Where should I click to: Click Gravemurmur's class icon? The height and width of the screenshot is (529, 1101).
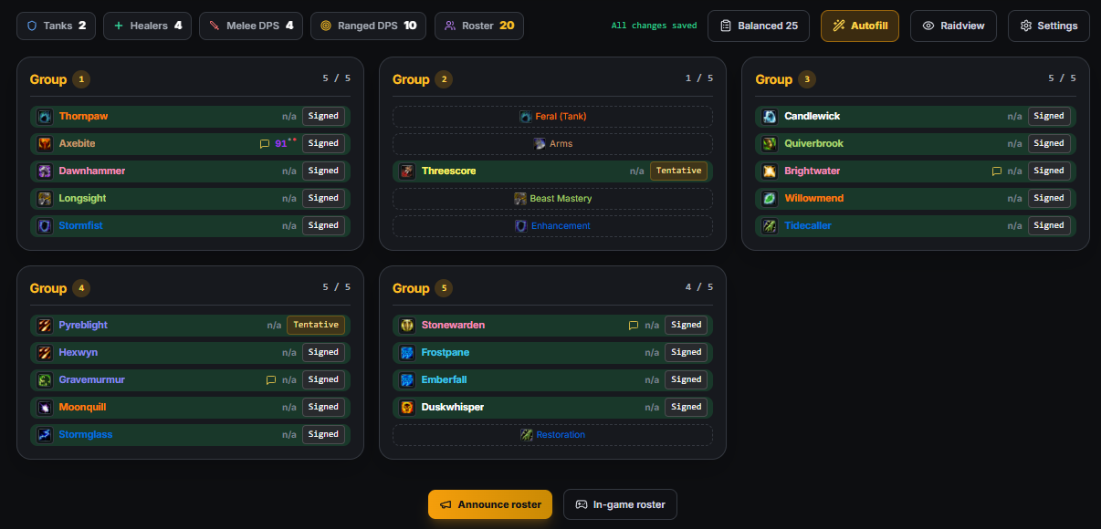tap(45, 380)
